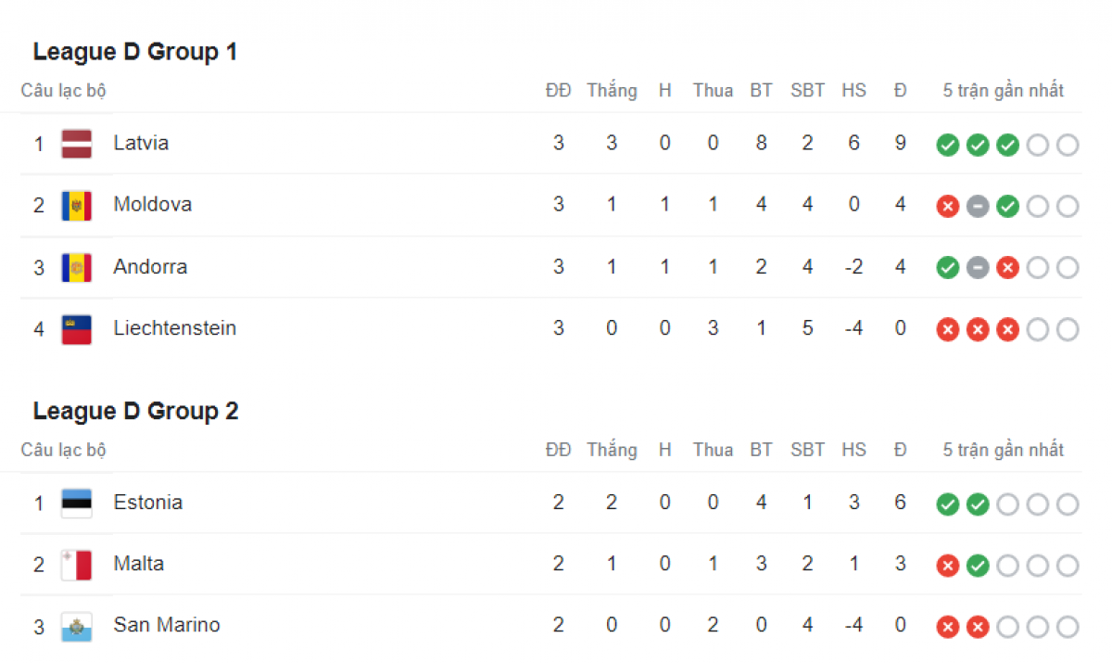Click Group 1 '5 trận gần nhất' column header
The image size is (1112, 663).
(x=1004, y=91)
